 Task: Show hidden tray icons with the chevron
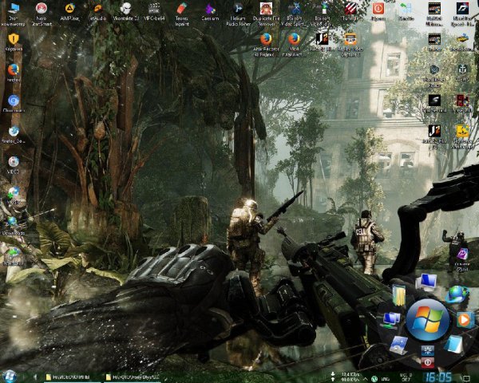(x=366, y=379)
